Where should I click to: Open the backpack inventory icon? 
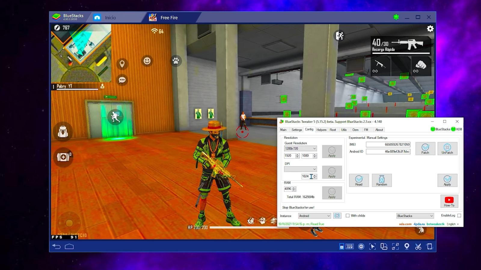(x=63, y=132)
